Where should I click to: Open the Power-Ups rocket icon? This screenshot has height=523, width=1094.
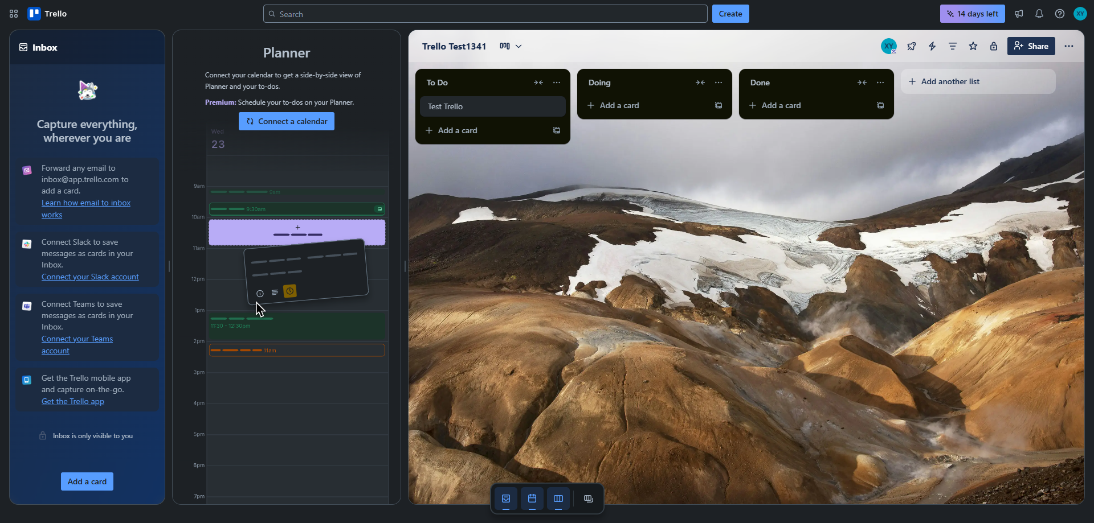[912, 46]
